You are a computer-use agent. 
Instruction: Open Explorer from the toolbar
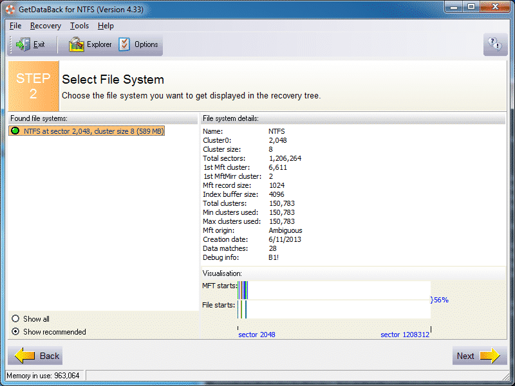[x=77, y=45]
